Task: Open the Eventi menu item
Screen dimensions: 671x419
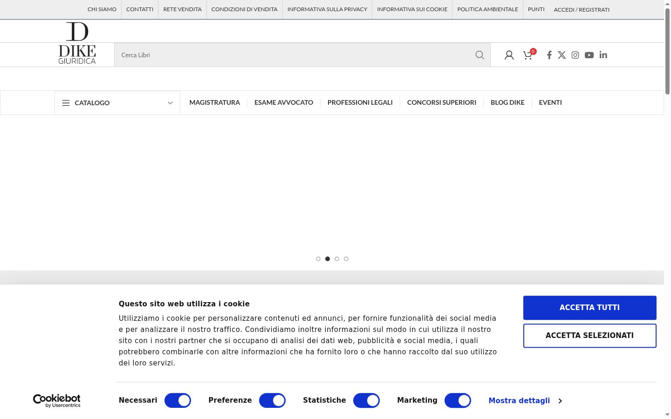Action: tap(550, 102)
